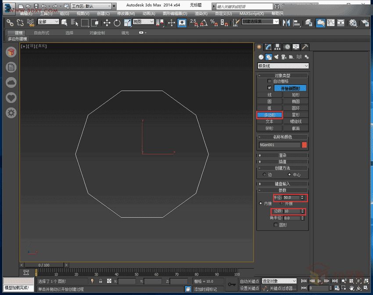Select the Move transform tool
Screen dimensions: 373x295
click(107, 22)
